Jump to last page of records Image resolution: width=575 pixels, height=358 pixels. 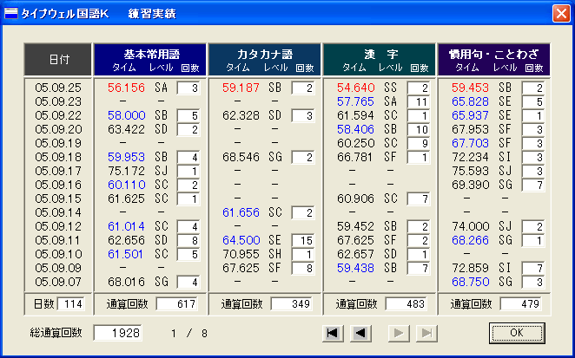click(426, 333)
